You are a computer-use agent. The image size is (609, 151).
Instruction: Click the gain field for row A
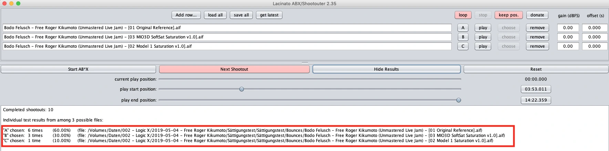coord(568,28)
